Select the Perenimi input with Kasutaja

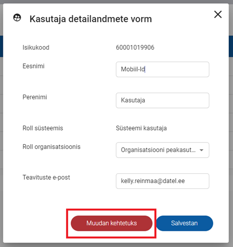162,100
